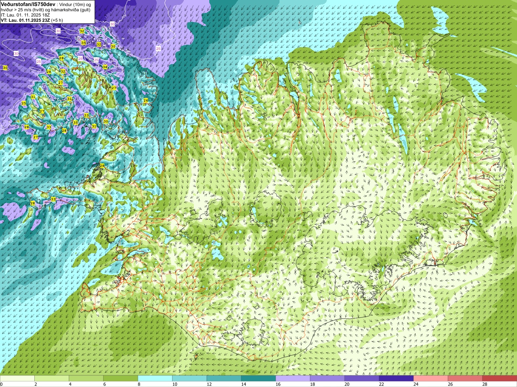Select the medium green 4–6 m/s legend swatch
Image resolution: width=517 pixels, height=387 pixels.
(x=86, y=379)
